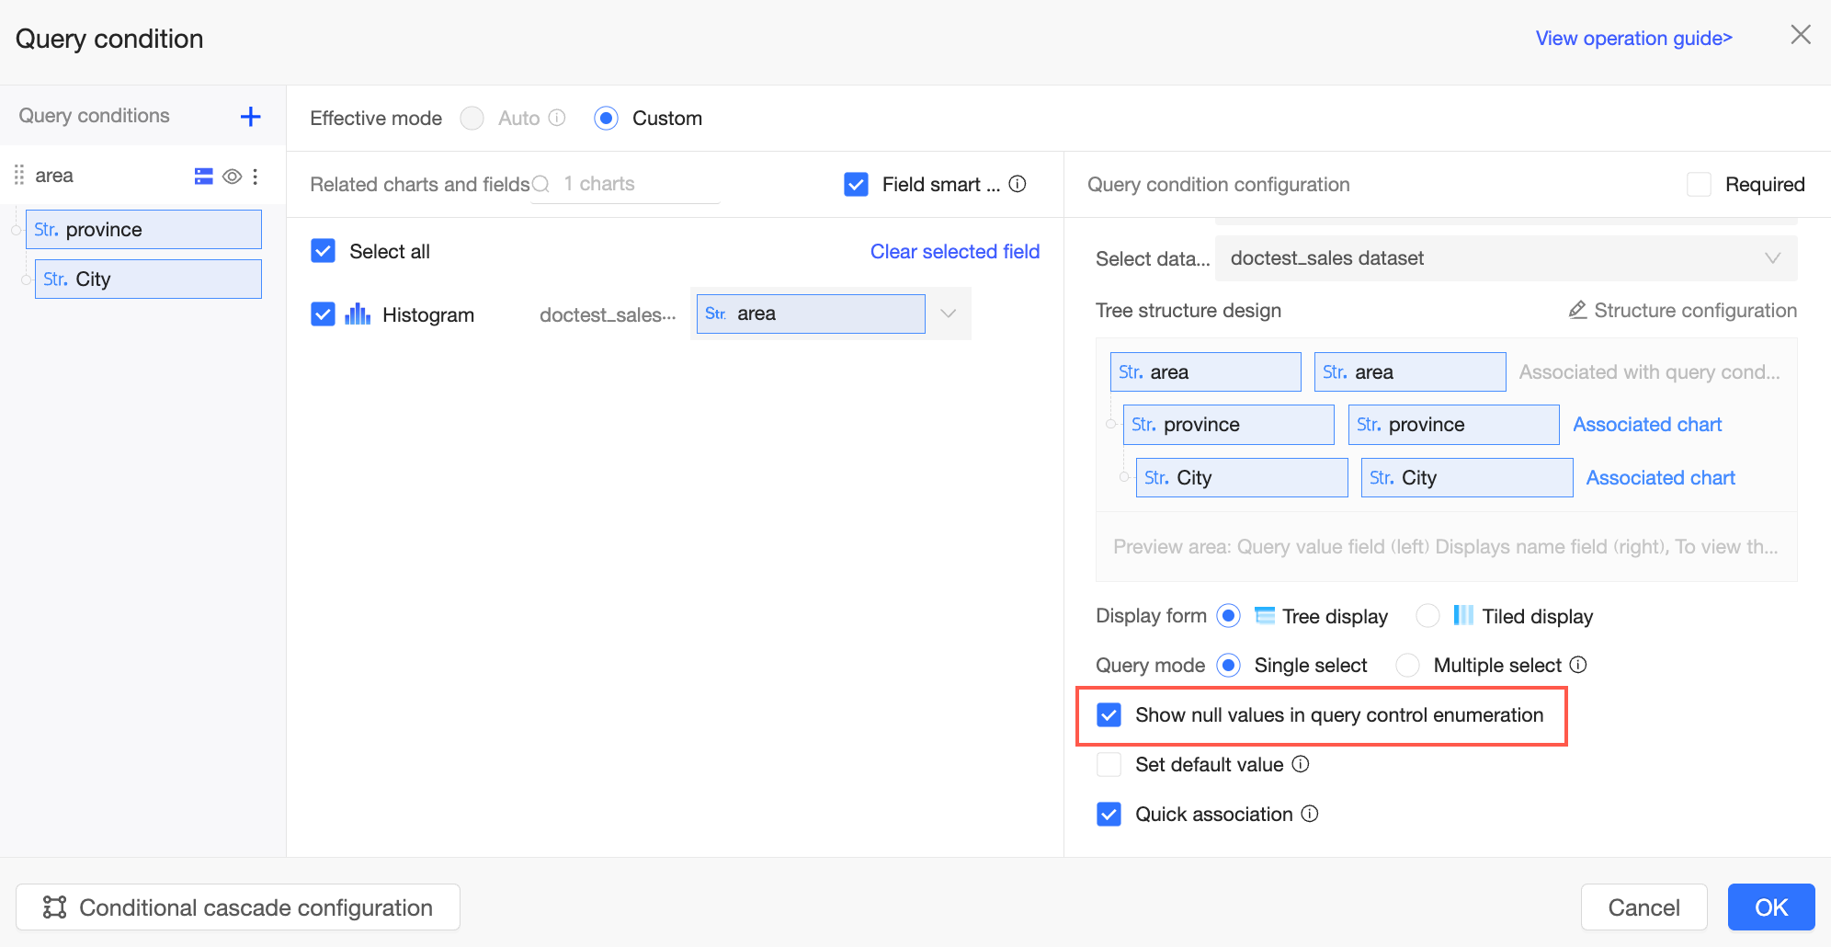This screenshot has height=947, width=1831.
Task: Add a new query condition with plus icon
Action: pyautogui.click(x=250, y=117)
